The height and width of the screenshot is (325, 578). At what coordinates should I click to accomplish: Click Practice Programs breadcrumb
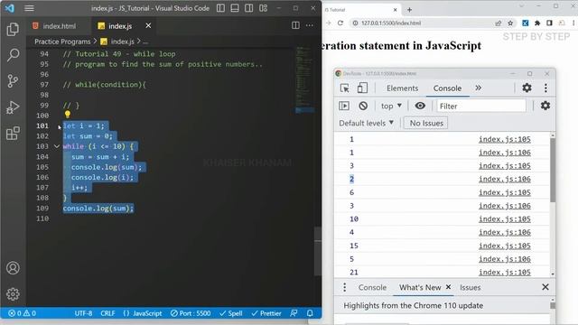click(62, 42)
